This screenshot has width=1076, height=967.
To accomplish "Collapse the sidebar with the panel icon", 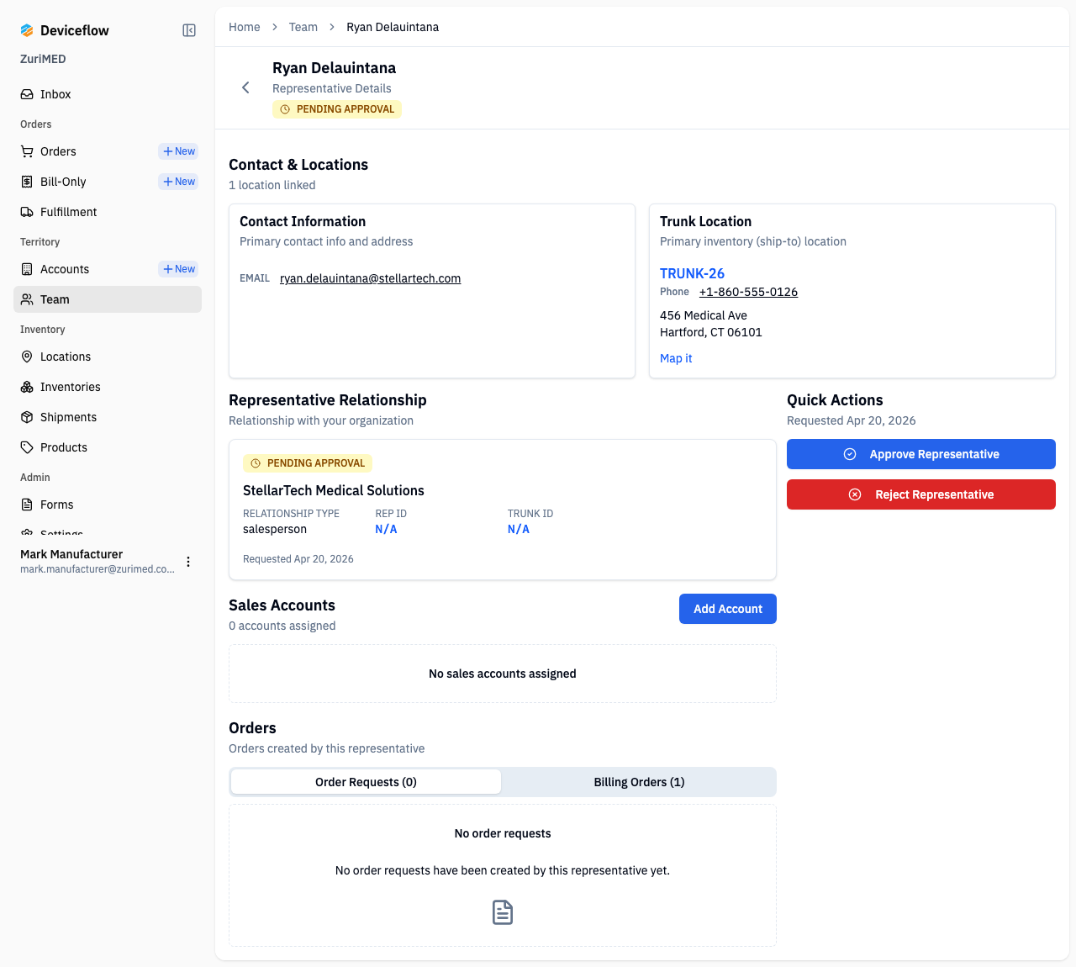I will coord(189,30).
